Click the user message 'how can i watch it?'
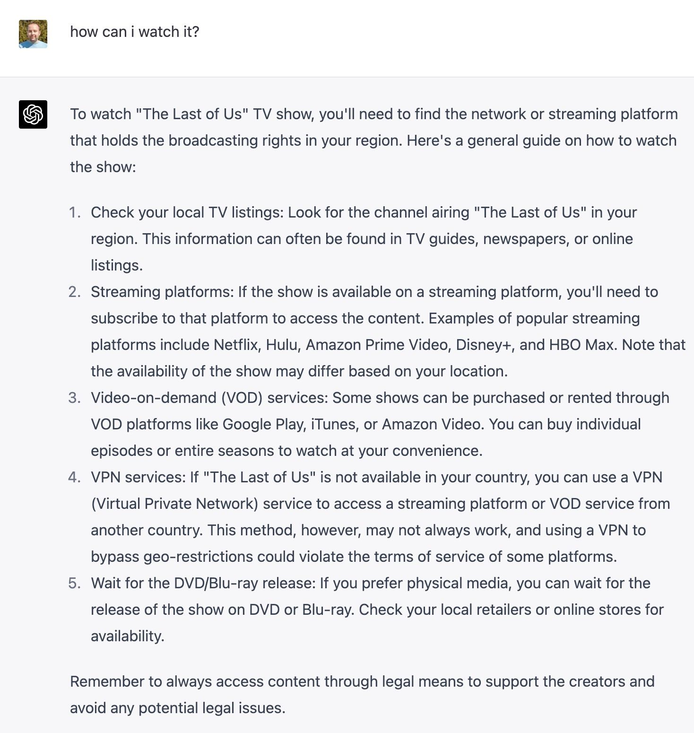This screenshot has width=694, height=733. coord(135,32)
